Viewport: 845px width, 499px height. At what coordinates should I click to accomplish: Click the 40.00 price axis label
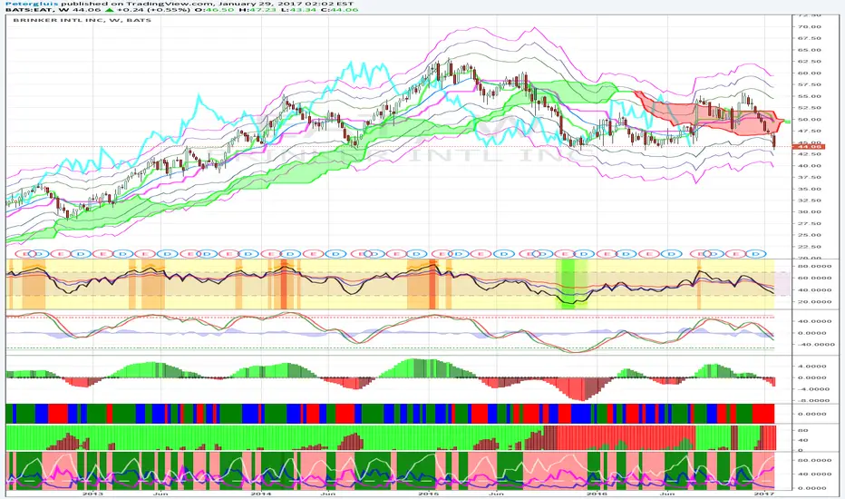pos(811,166)
